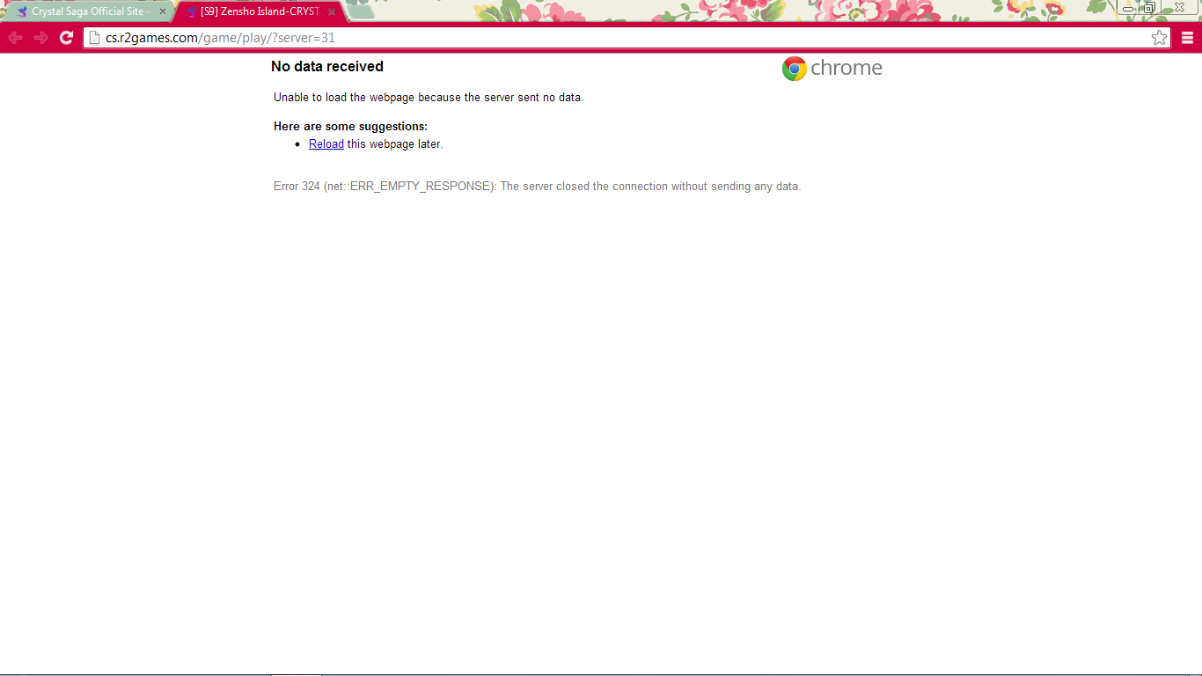Click the Crystal Saga tab favicon
Image resolution: width=1202 pixels, height=676 pixels.
point(22,12)
